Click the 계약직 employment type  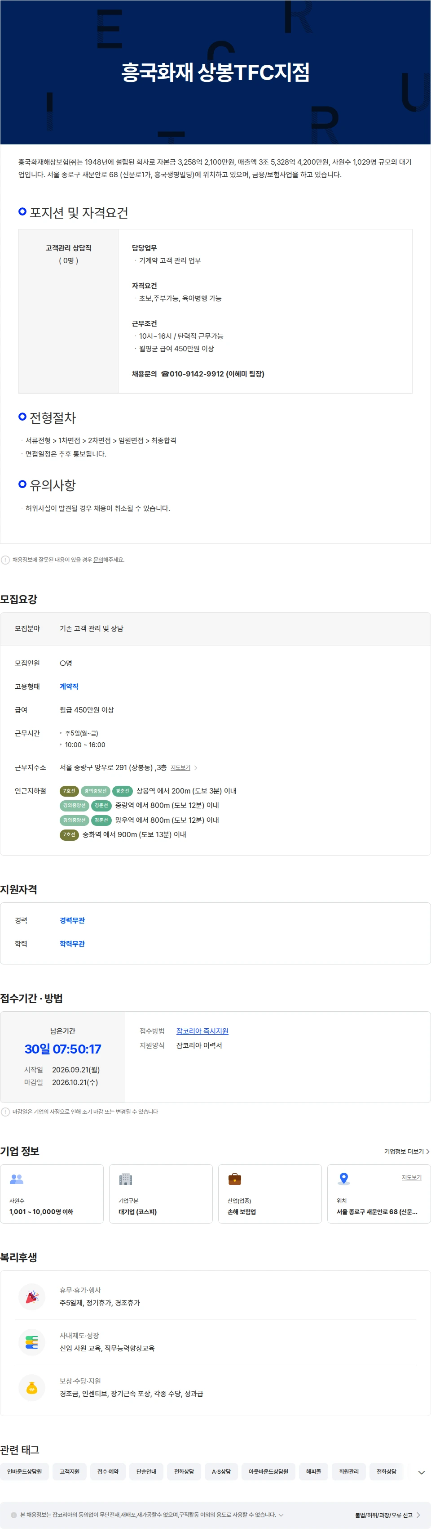(69, 686)
